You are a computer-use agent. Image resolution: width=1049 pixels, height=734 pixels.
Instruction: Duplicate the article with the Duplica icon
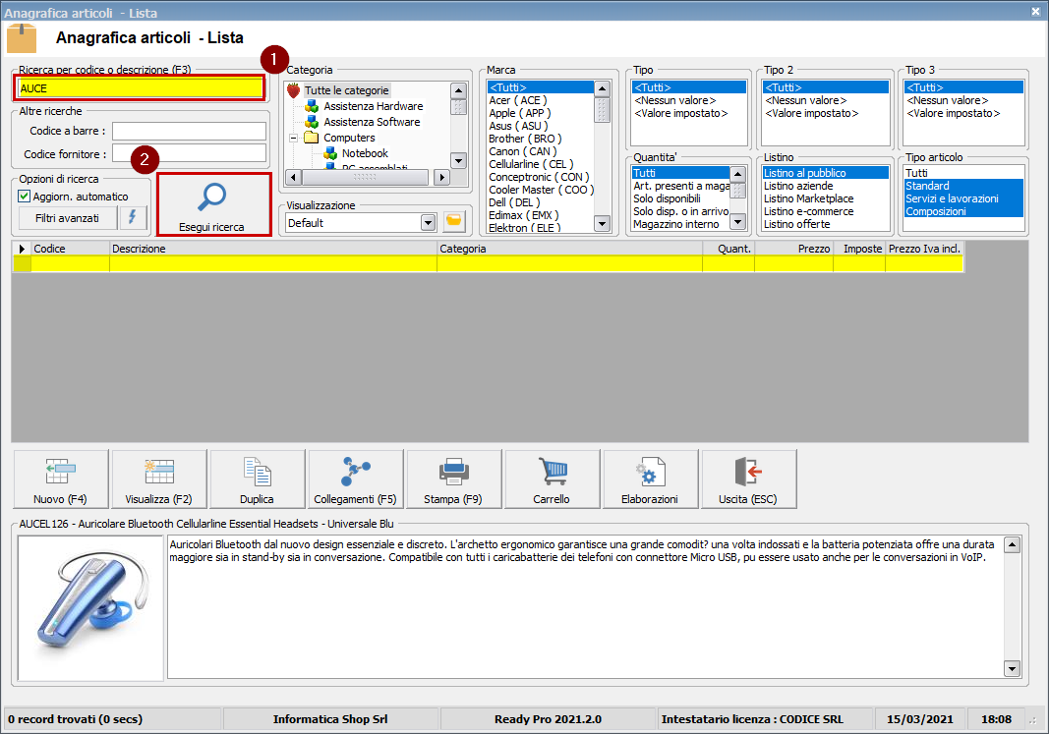(257, 479)
